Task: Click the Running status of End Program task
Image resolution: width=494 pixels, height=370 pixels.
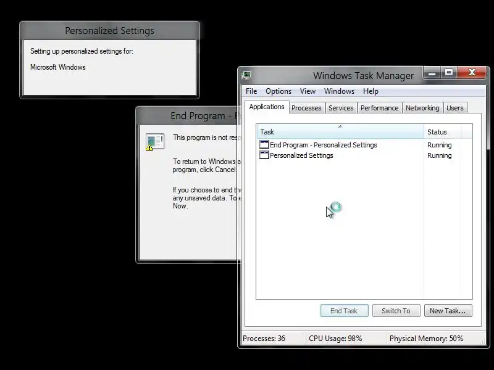Action: point(439,145)
